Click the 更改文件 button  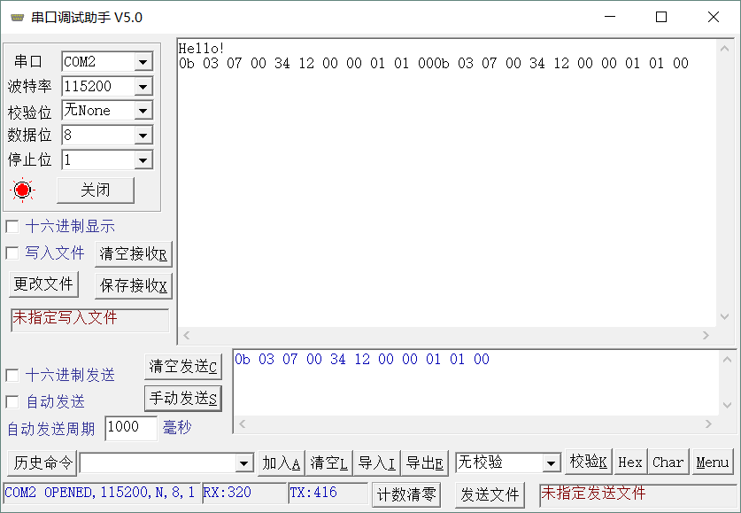43,284
